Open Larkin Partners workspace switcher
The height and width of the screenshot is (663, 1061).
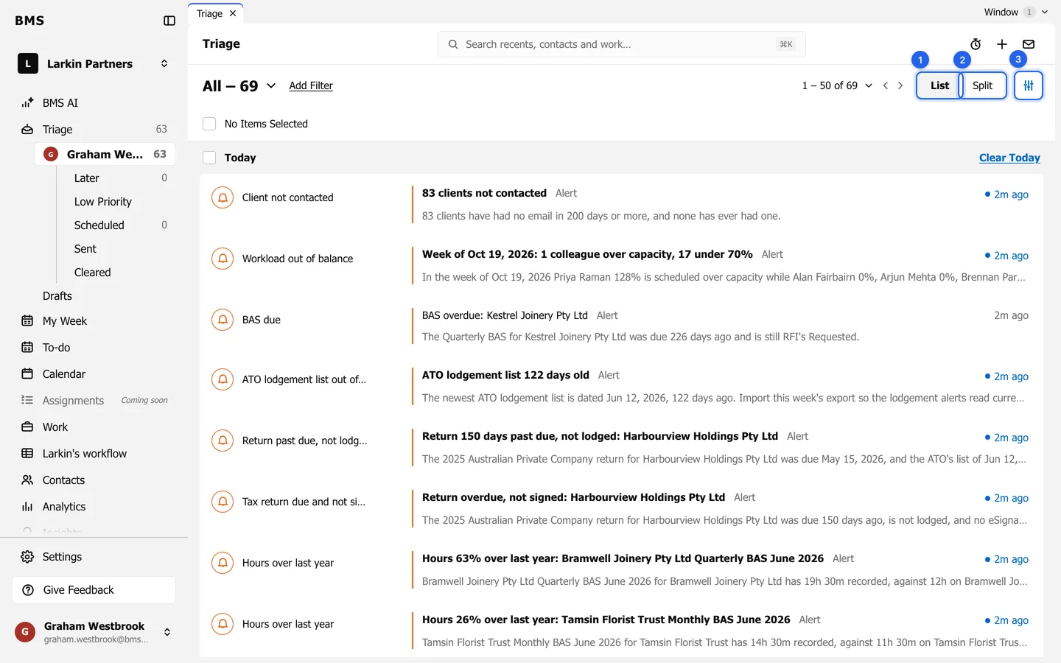tap(94, 64)
